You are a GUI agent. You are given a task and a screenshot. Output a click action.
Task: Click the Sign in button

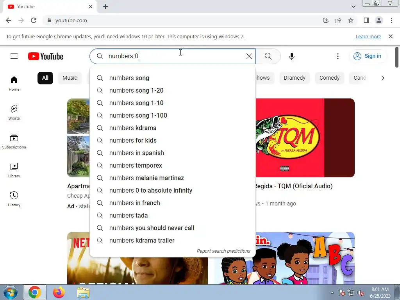(x=368, y=56)
